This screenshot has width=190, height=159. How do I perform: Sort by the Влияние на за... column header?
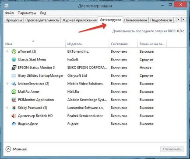point(152,44)
